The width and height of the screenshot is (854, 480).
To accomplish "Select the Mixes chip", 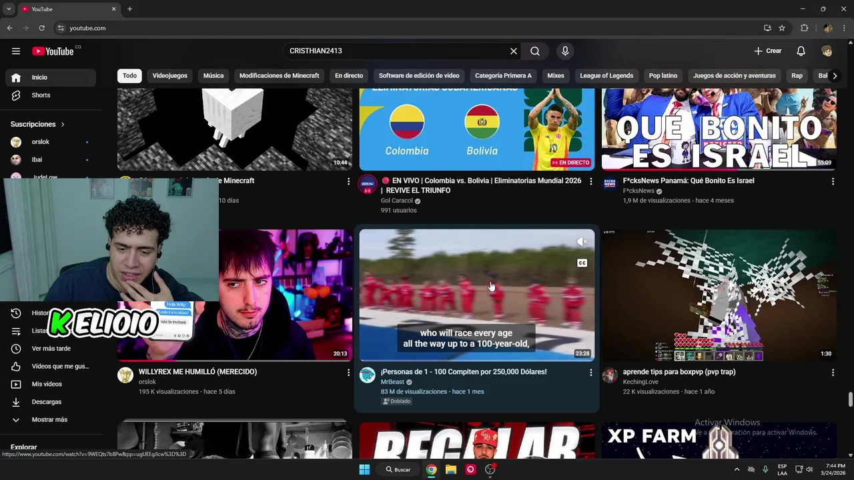I will [556, 76].
